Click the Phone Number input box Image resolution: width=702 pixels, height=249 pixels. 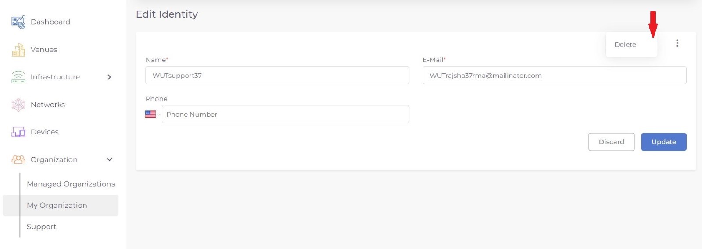click(285, 115)
